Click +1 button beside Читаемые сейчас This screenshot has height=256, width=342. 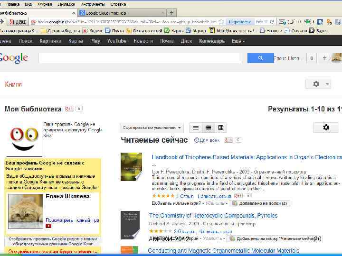(x=229, y=140)
